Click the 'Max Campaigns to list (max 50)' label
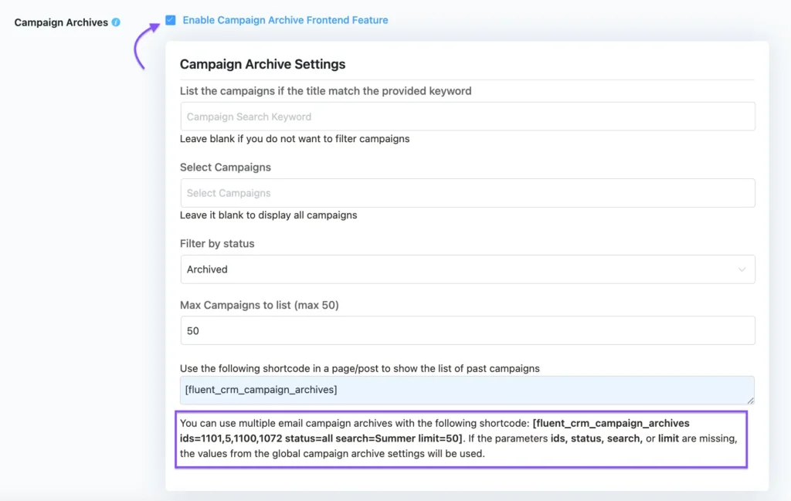The width and height of the screenshot is (791, 501). (x=260, y=305)
